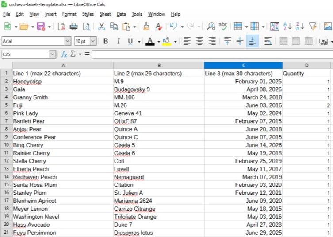This screenshot has height=237, width=333.
Task: Open the 10 pt font size dropdown
Action: 93,41
